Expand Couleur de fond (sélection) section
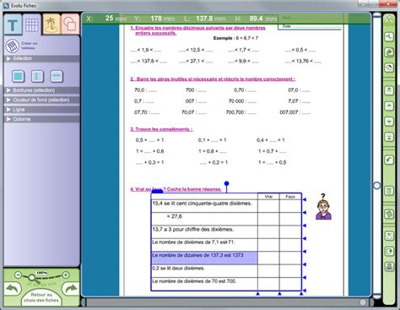Screen dimensions: 400x310 [41, 100]
